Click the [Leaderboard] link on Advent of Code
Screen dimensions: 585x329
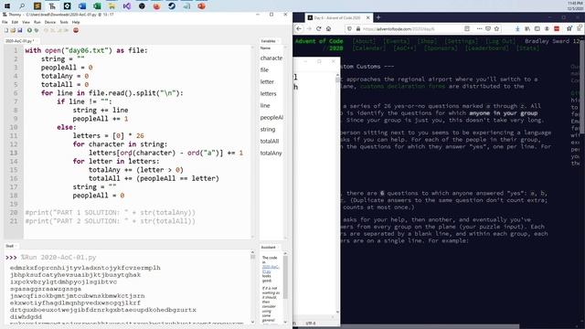coord(486,48)
